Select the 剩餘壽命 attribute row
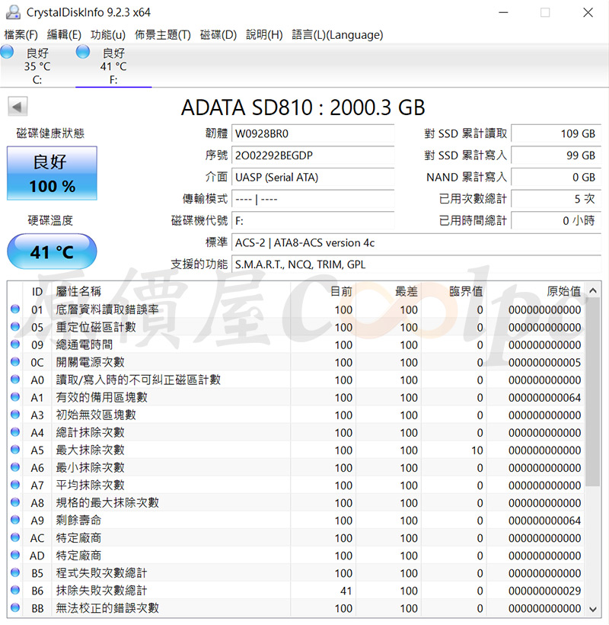This screenshot has height=625, width=609. pyautogui.click(x=297, y=520)
